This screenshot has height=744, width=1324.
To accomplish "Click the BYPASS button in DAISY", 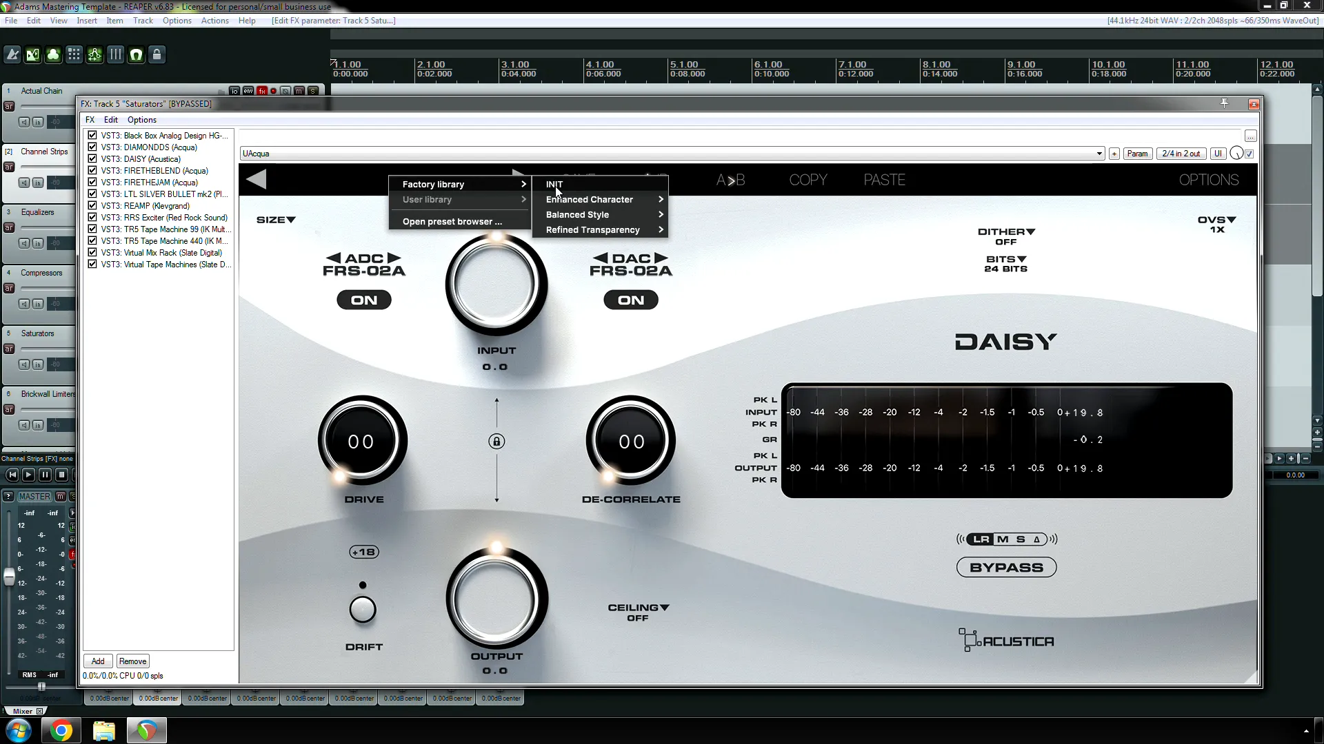I will pyautogui.click(x=1006, y=568).
